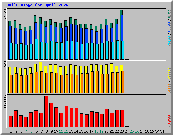Click day 21 on the x-axis
The image size is (173, 135).
(x=112, y=131)
